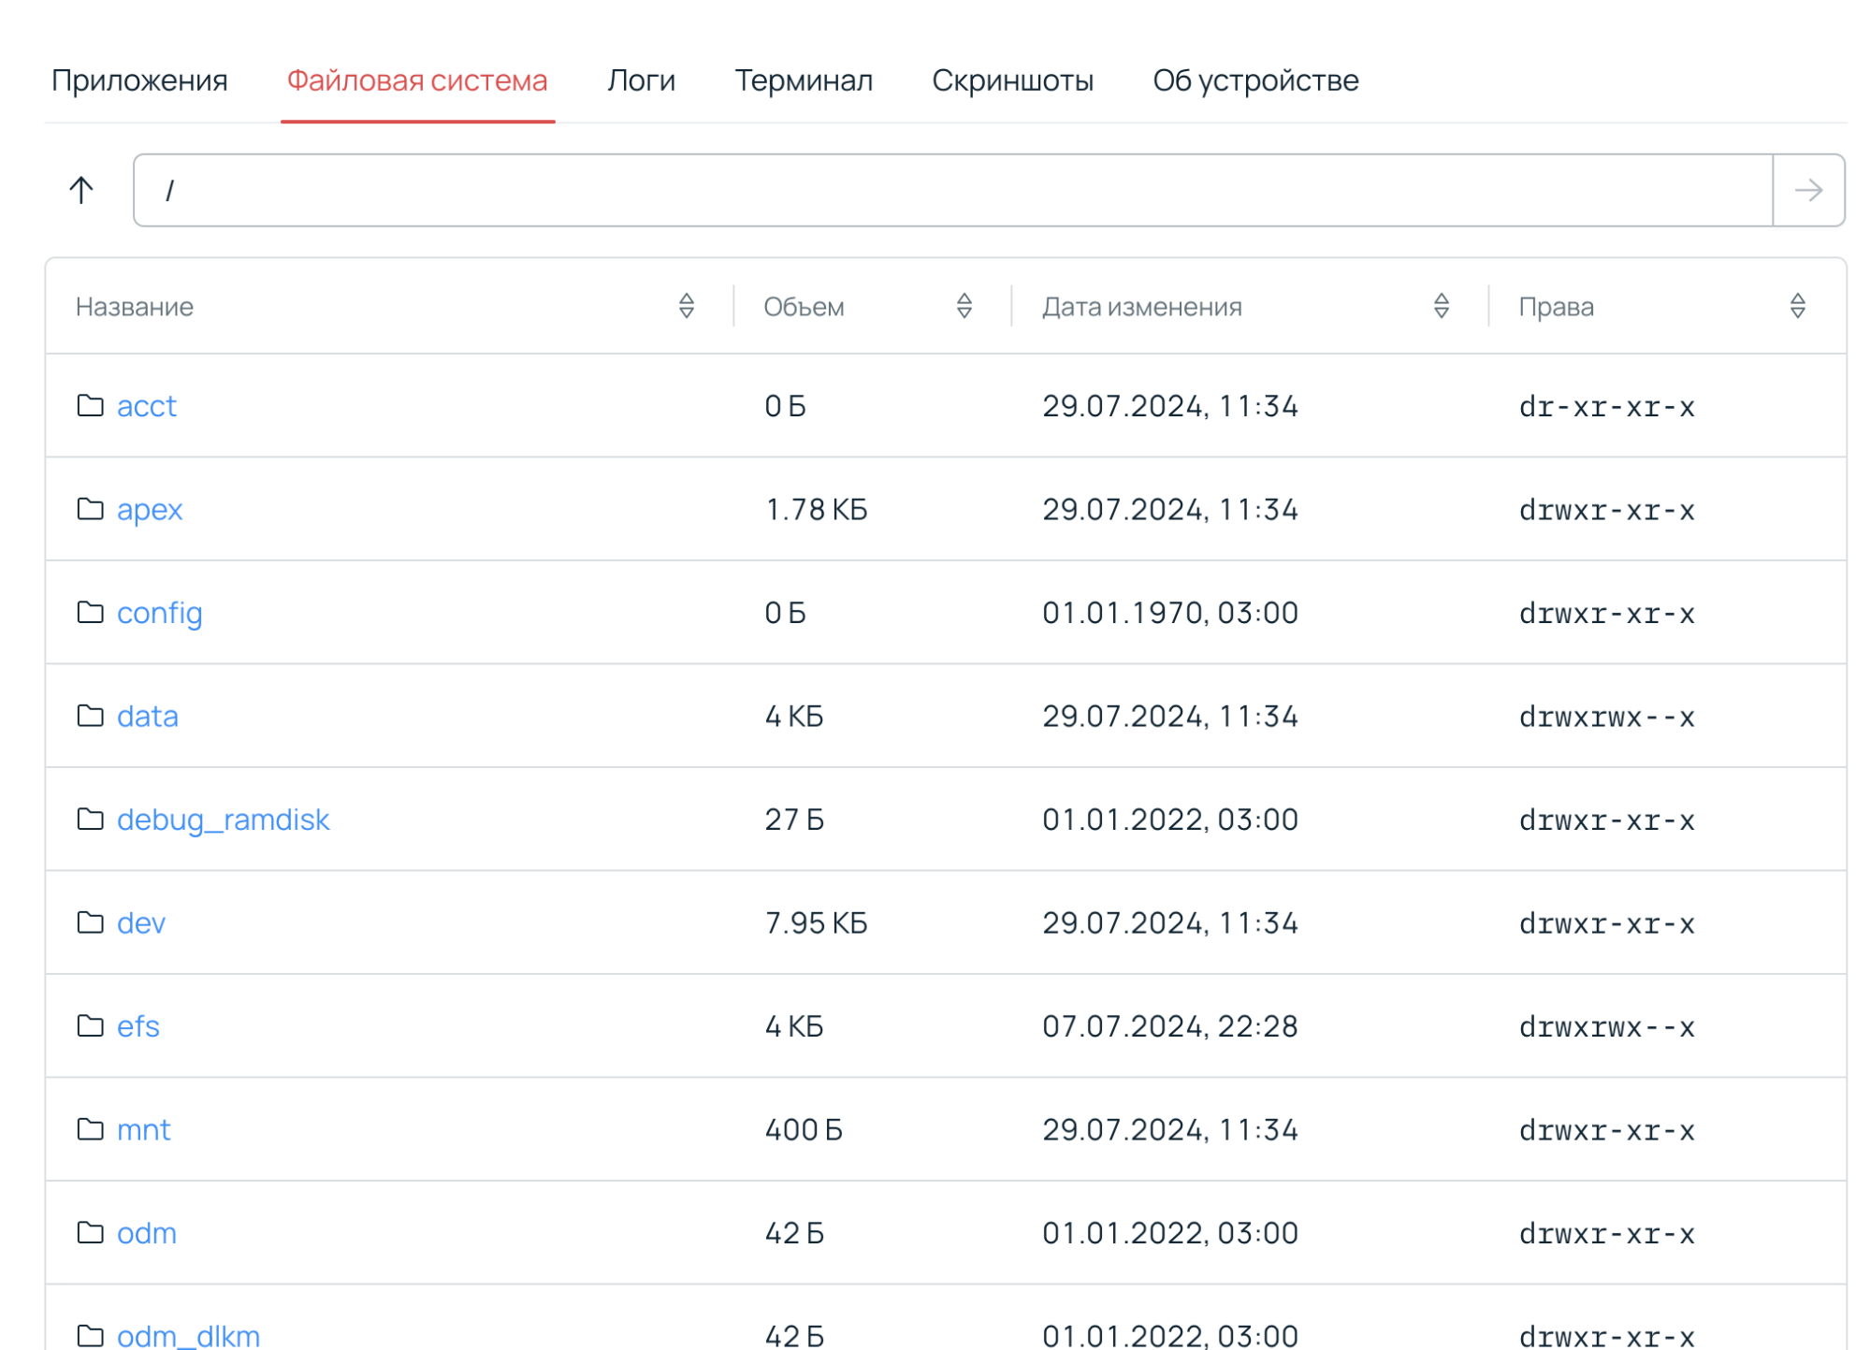The width and height of the screenshot is (1870, 1350).
Task: Open the Логи tab
Action: (641, 80)
